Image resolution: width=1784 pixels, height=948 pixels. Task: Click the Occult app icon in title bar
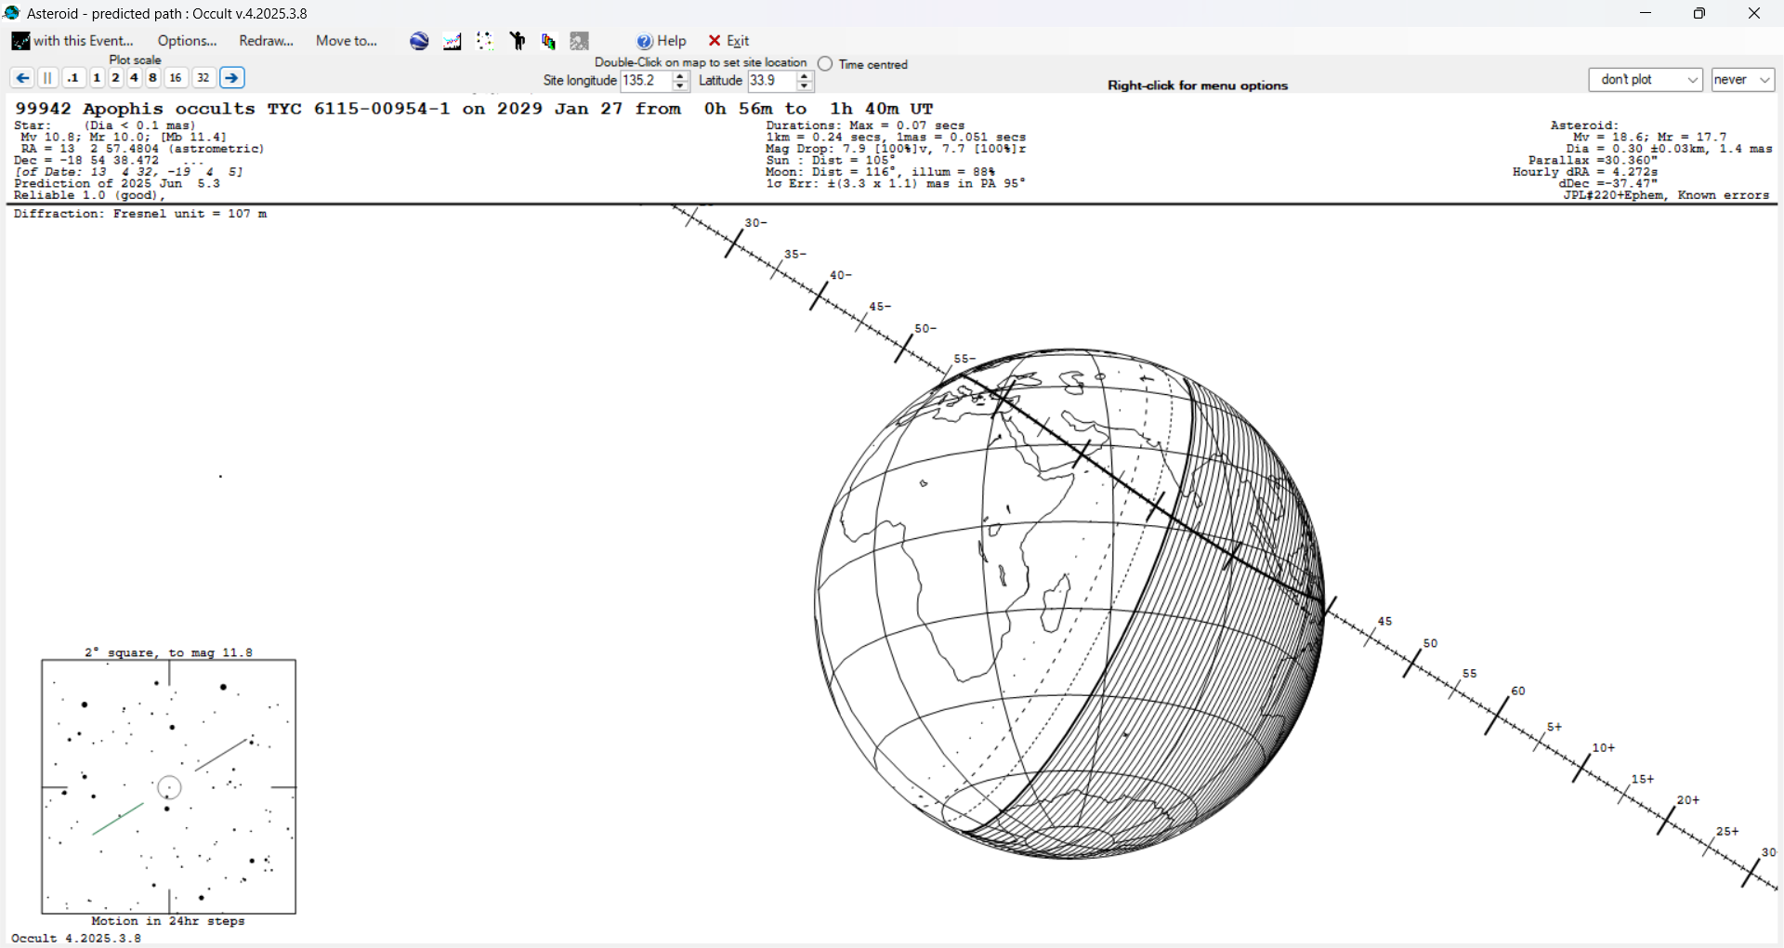click(12, 13)
